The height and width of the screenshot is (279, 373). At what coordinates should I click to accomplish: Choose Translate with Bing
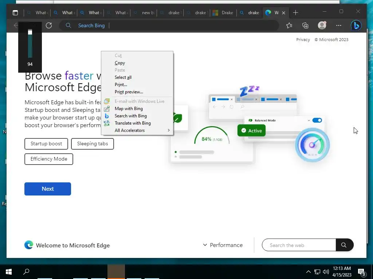coord(137,123)
